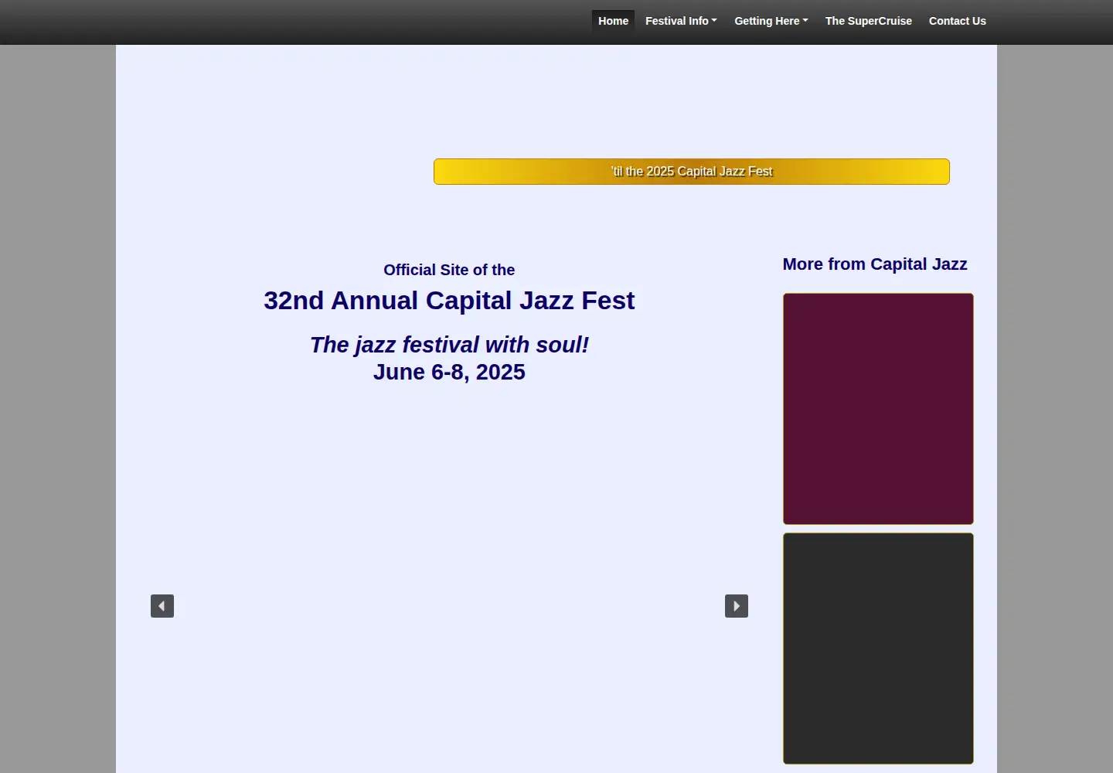Open the Home menu item

point(613,21)
